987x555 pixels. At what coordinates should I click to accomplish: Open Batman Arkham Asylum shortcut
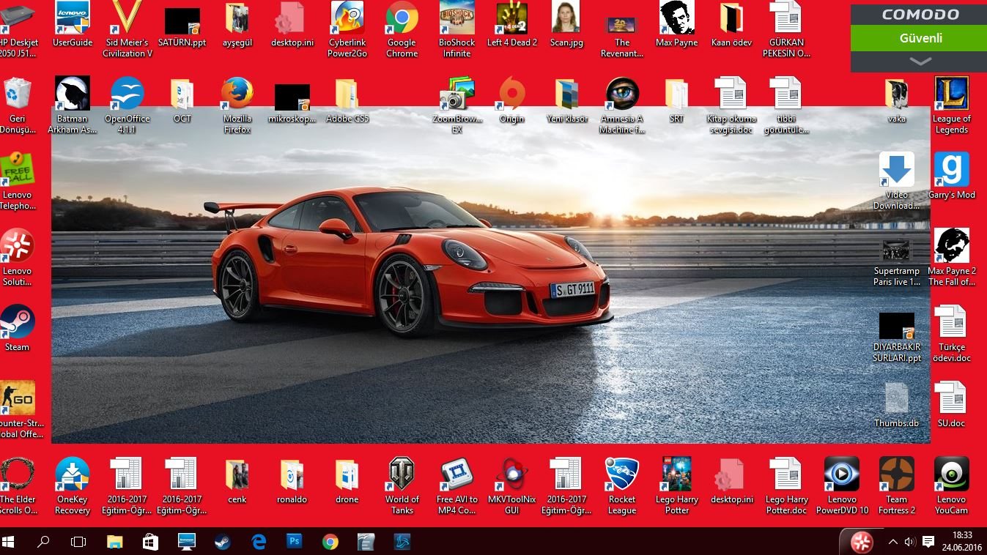click(73, 105)
